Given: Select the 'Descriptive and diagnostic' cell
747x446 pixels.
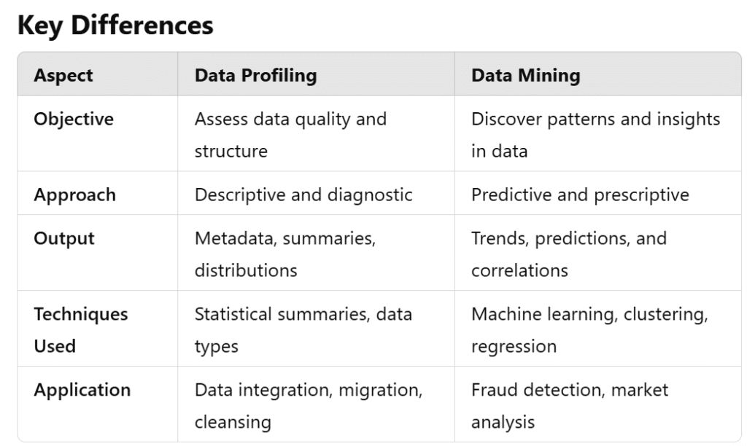Looking at the screenshot, I should 303,195.
